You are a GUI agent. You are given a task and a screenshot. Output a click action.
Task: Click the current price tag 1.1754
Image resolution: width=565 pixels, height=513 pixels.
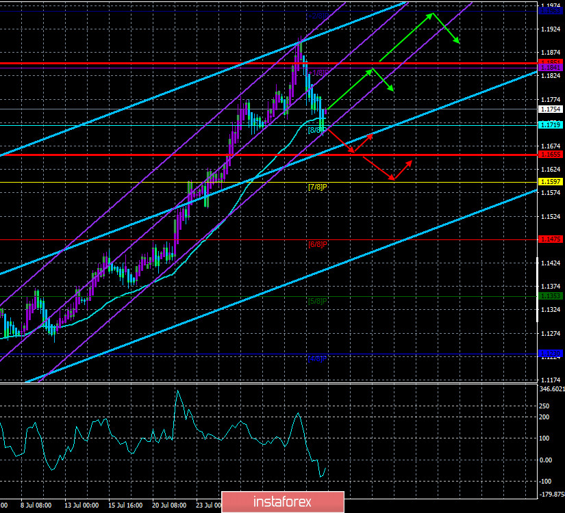551,109
